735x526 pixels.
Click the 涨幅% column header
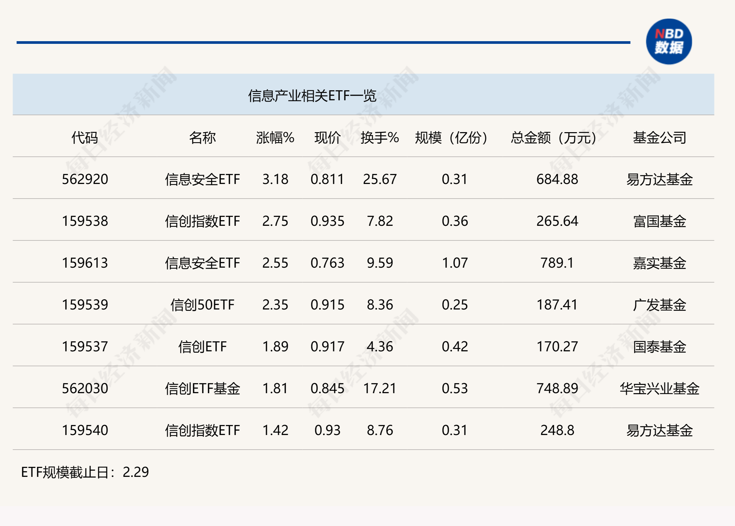(275, 137)
